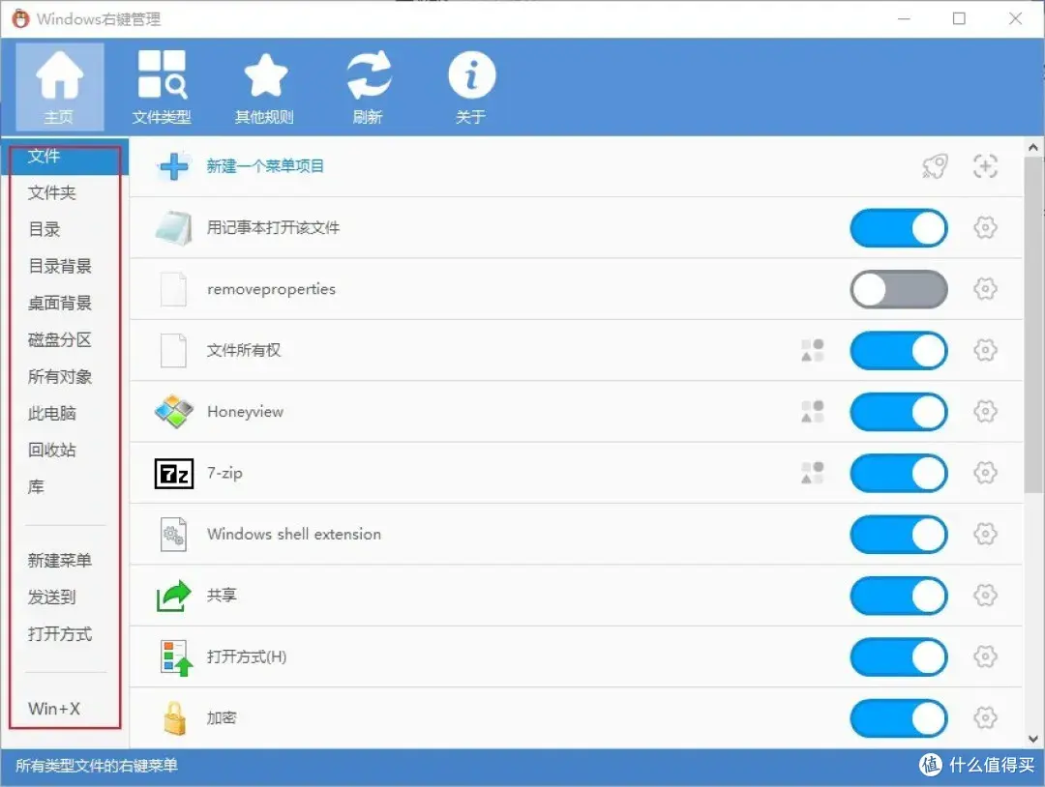Click the scrollbar down arrow
The image size is (1045, 787).
1033,739
